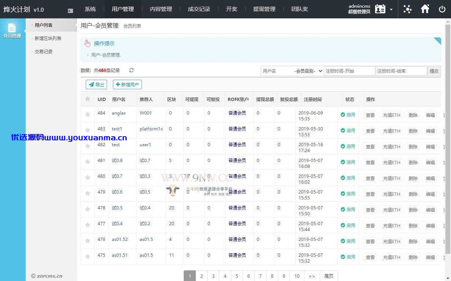Toggle 启用 status for user 试0.8
This screenshot has height=281, width=451.
click(348, 162)
